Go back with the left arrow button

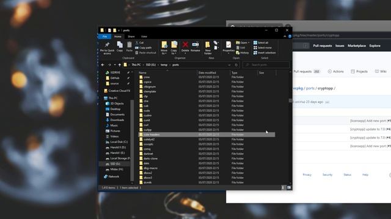click(x=103, y=65)
